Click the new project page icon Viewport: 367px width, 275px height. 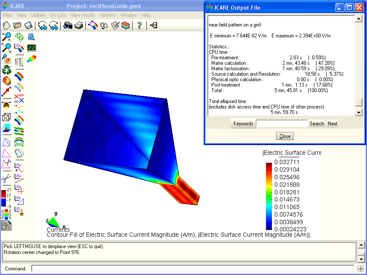pyautogui.click(x=7, y=25)
